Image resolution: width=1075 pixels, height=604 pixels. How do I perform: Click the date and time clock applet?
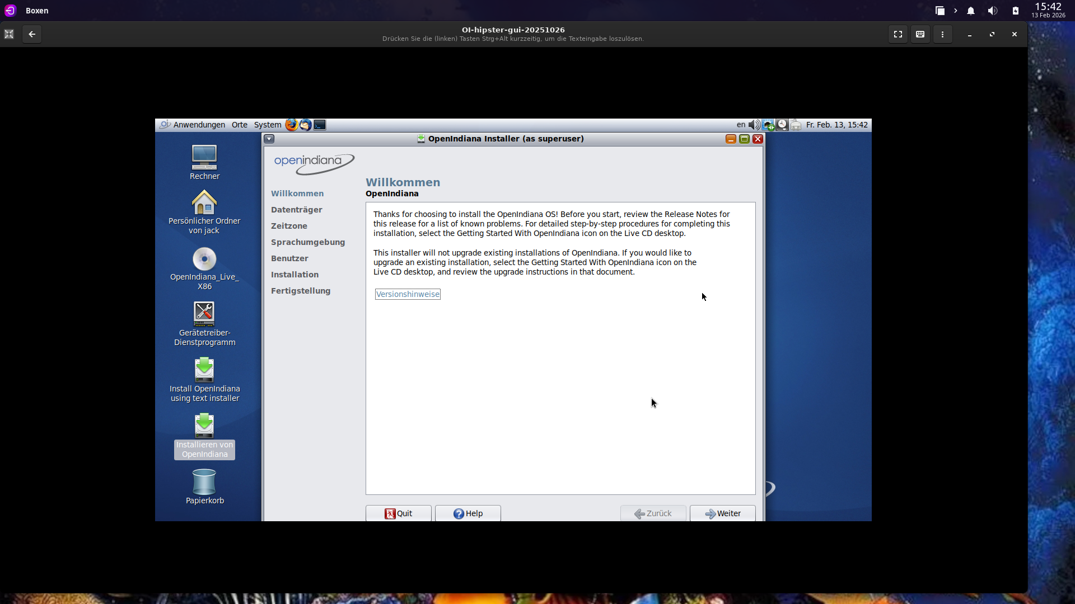(836, 125)
